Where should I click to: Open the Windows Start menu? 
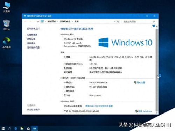point(3,128)
